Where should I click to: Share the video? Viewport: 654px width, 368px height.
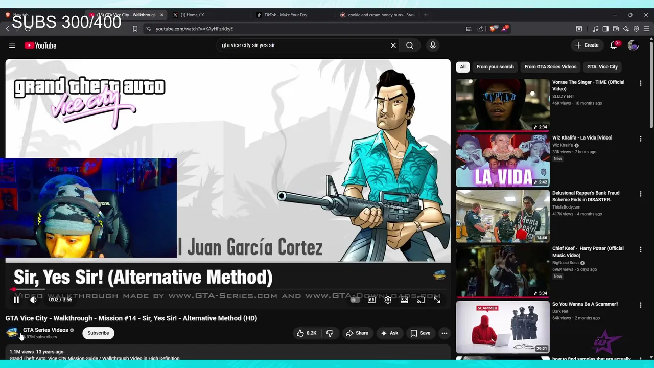tap(357, 333)
